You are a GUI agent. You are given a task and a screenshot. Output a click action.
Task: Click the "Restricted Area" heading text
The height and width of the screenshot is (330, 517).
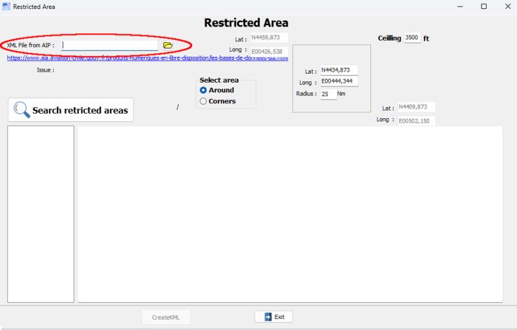(246, 23)
